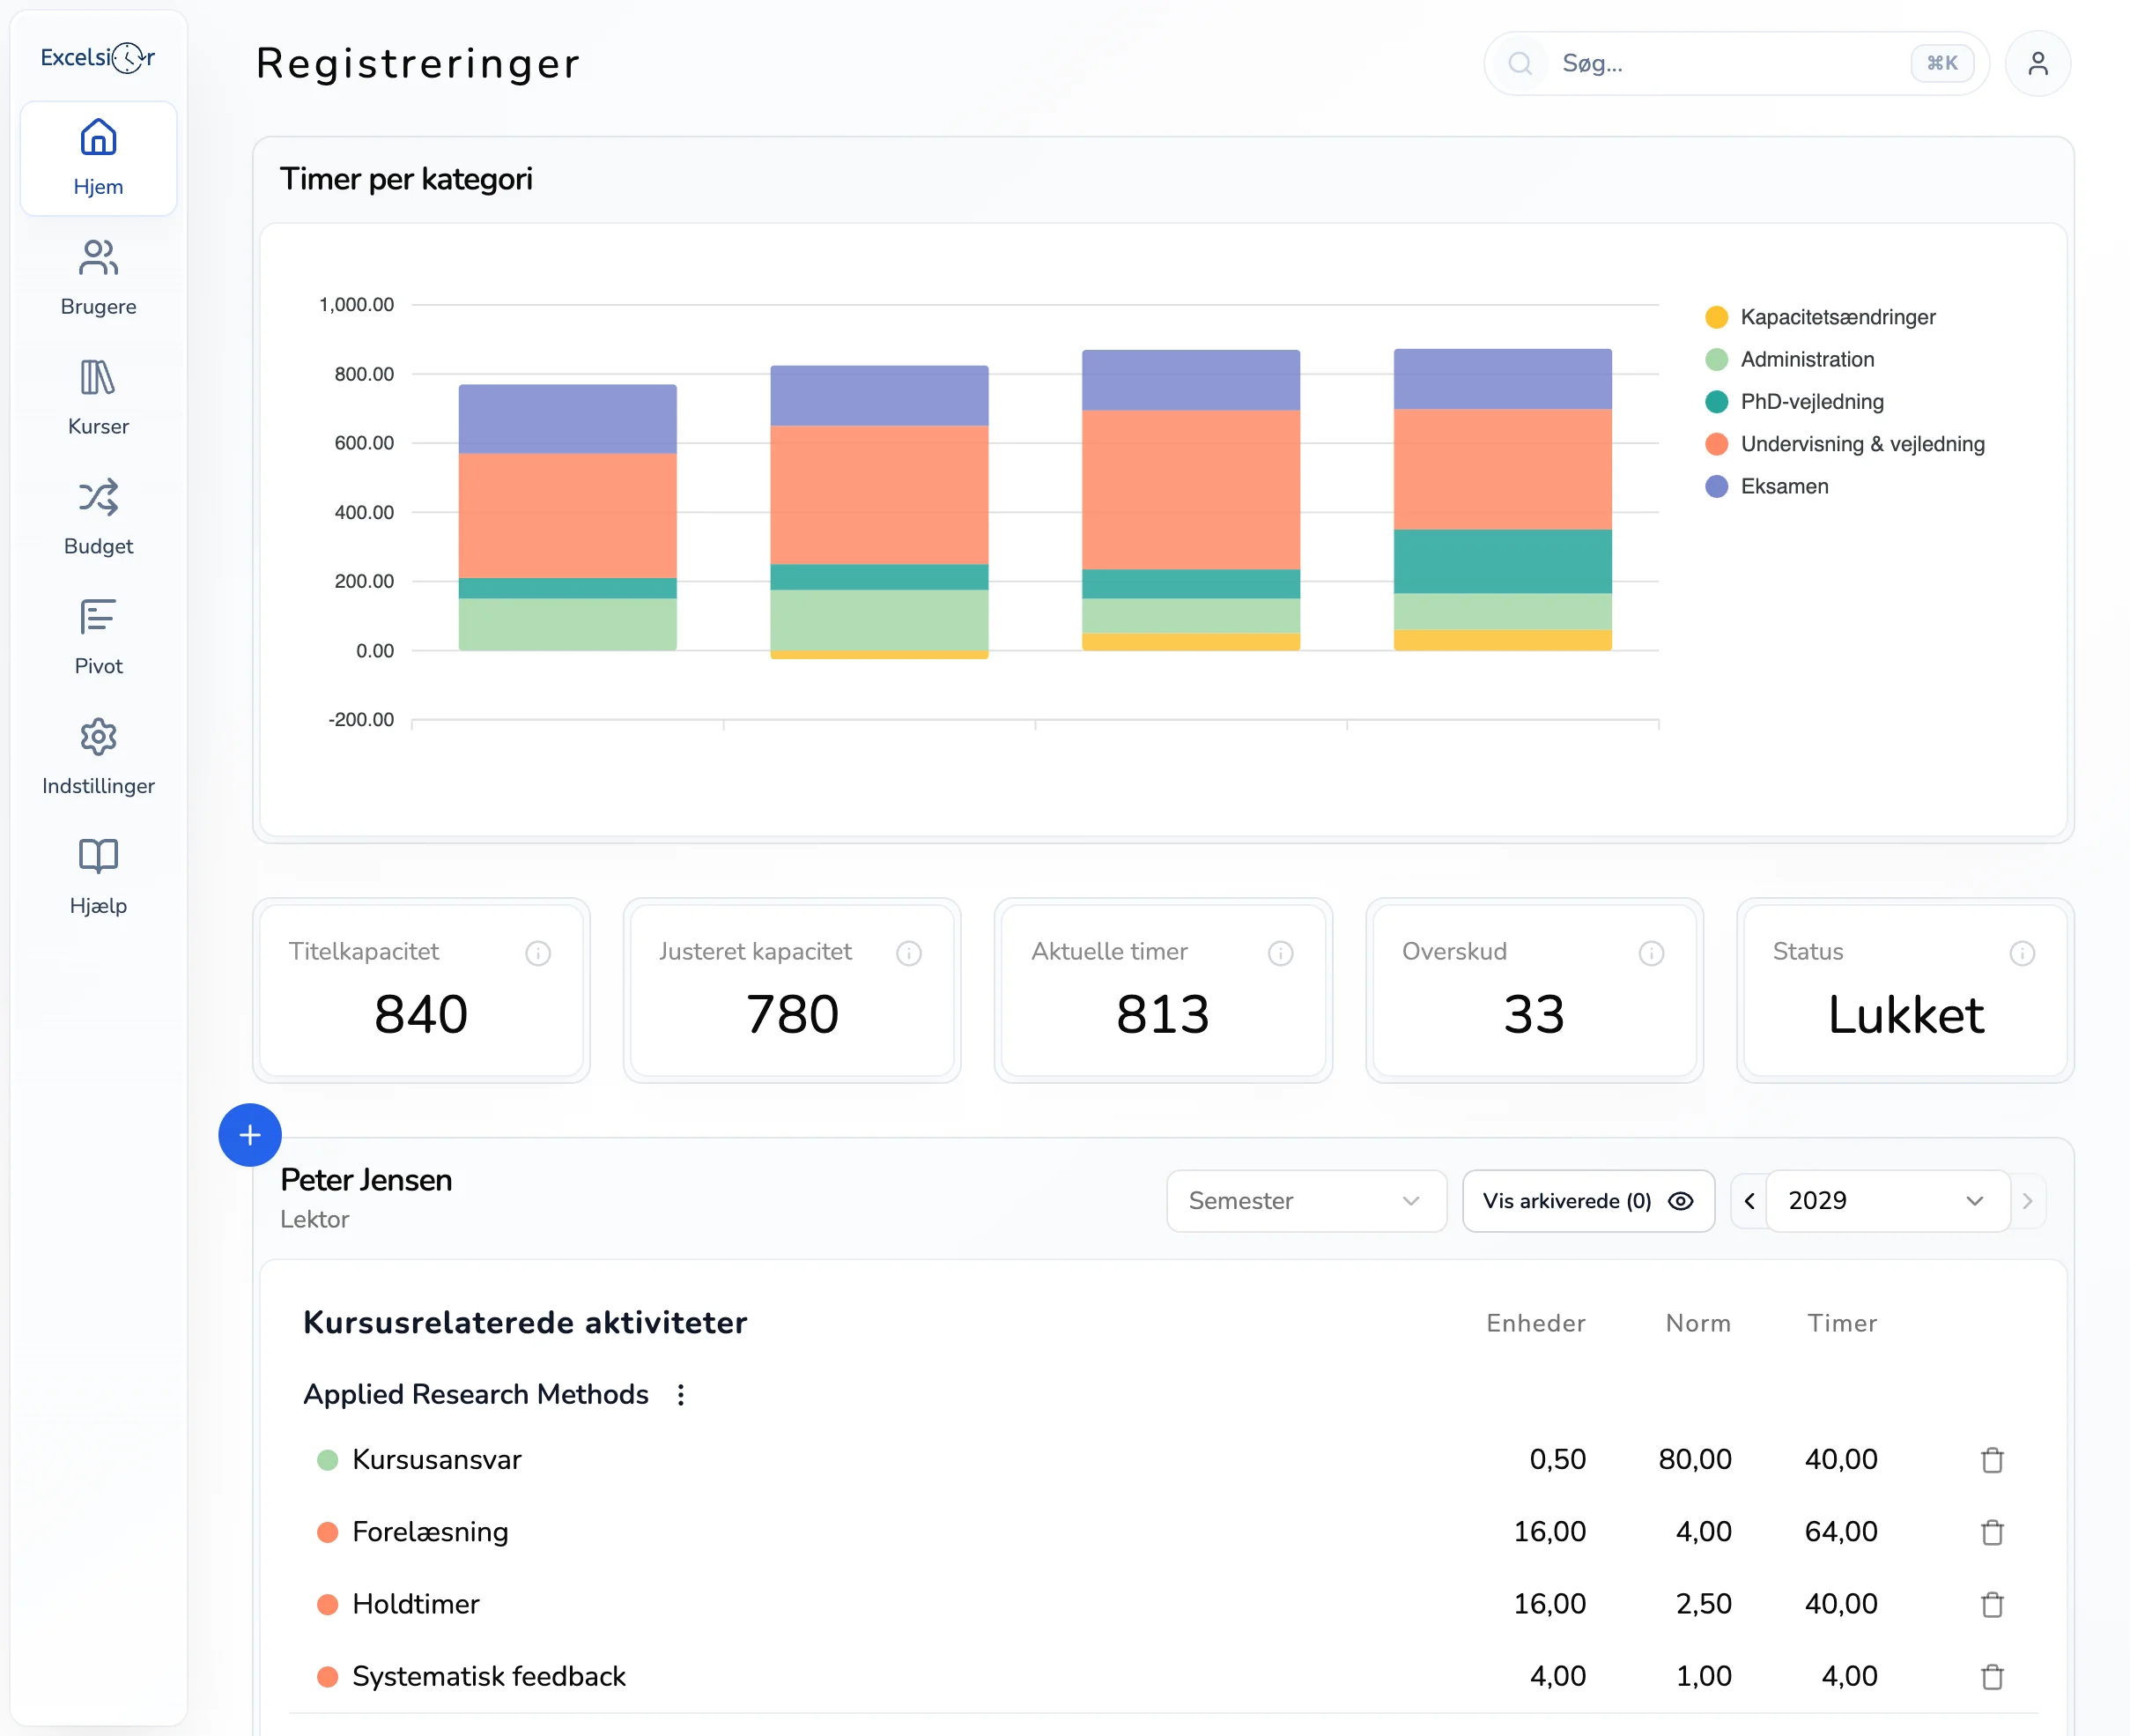This screenshot has height=1736, width=2130.
Task: Delete the Forelæsning row
Action: (x=1992, y=1532)
